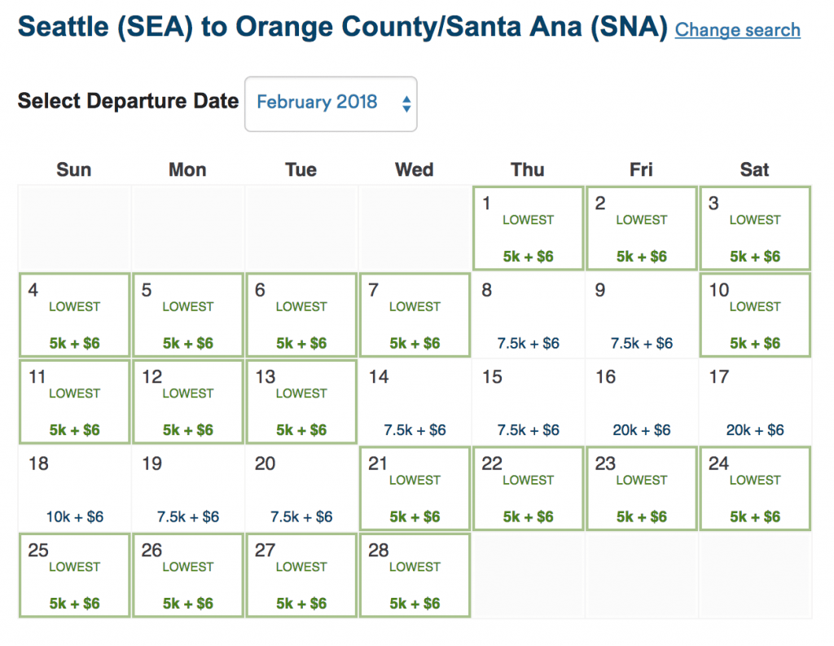Choose February 2 at 5k + $6
834x646 pixels.
[641, 229]
